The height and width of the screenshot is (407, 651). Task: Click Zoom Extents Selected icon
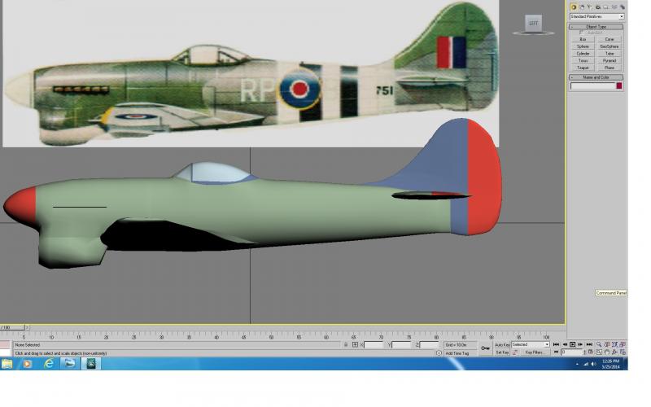(x=615, y=344)
